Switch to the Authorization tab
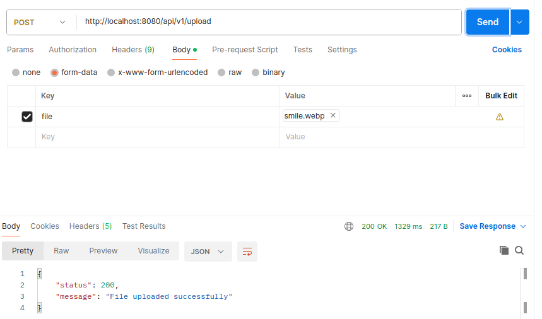Screen dimensions: 542x319 tap(73, 50)
